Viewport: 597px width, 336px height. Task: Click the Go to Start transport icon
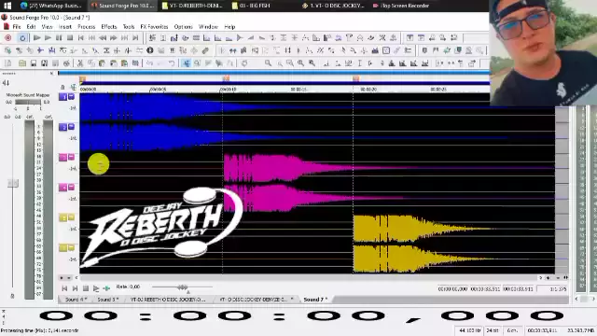tap(81, 37)
